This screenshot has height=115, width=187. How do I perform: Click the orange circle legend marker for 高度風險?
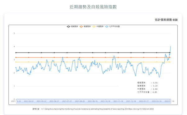pyautogui.click(x=81, y=27)
